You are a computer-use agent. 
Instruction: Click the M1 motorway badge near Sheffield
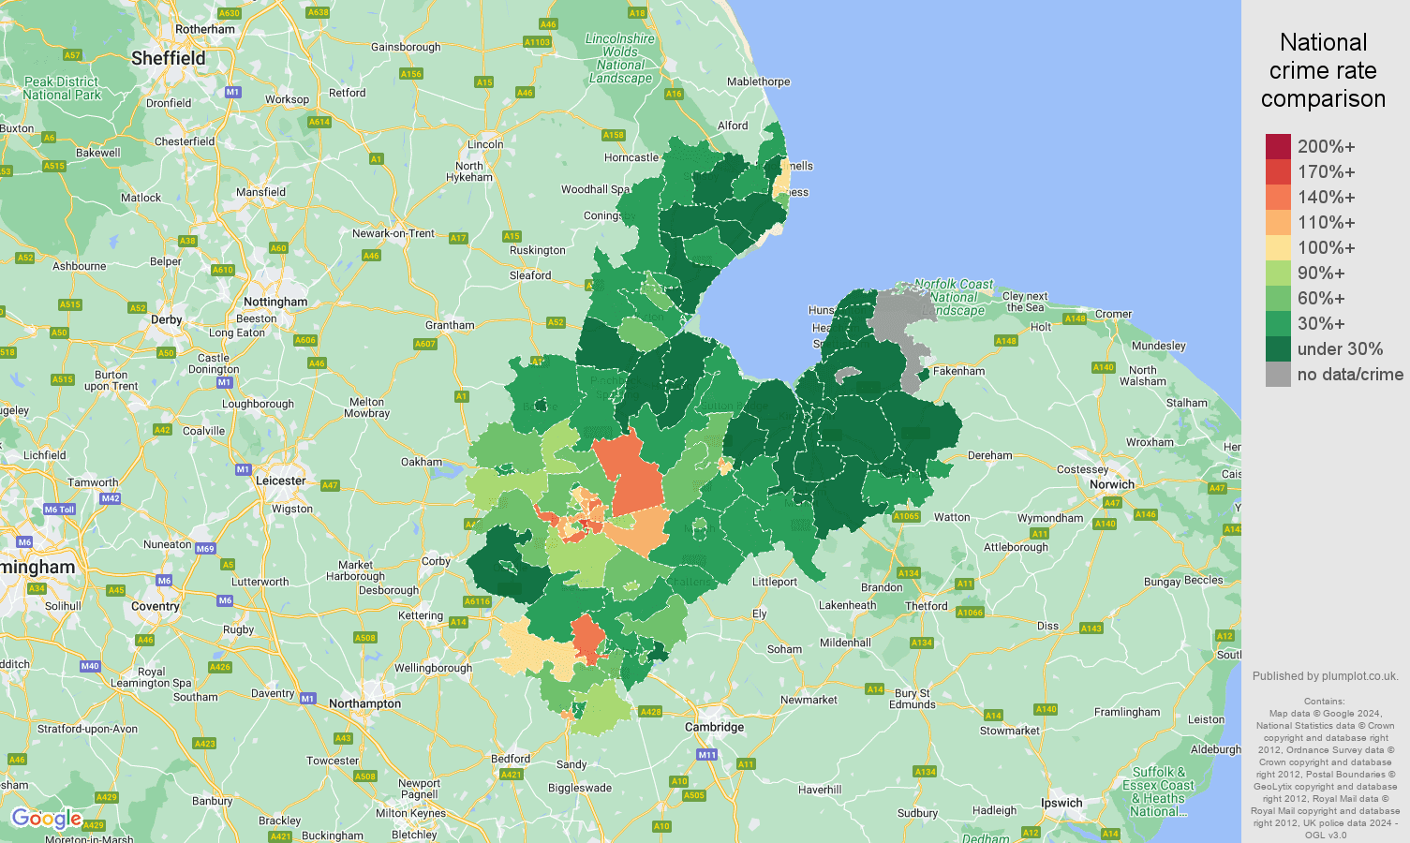pyautogui.click(x=233, y=92)
